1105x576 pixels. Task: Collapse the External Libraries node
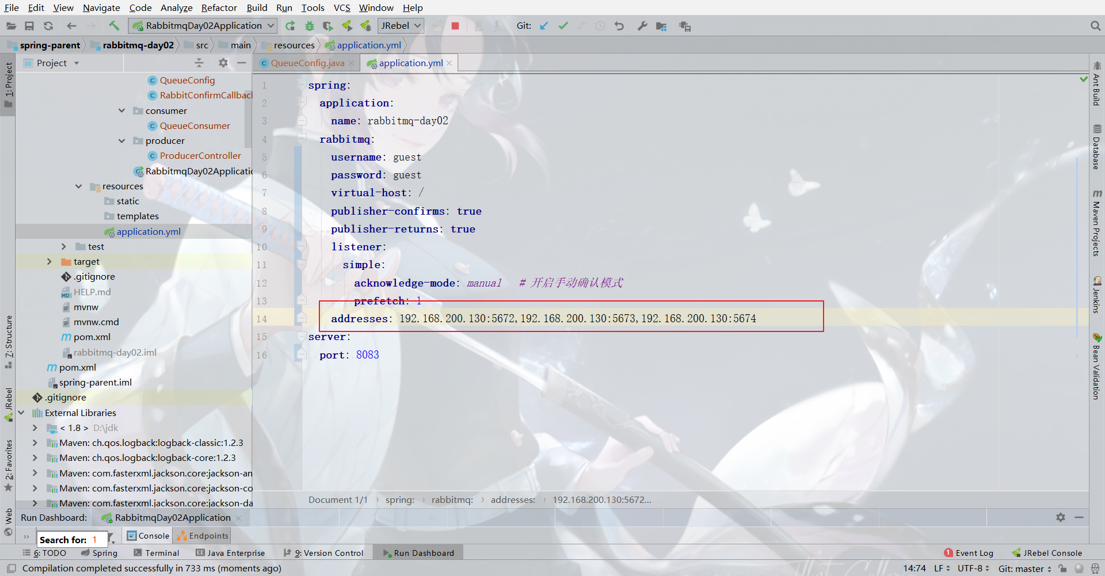pyautogui.click(x=21, y=413)
